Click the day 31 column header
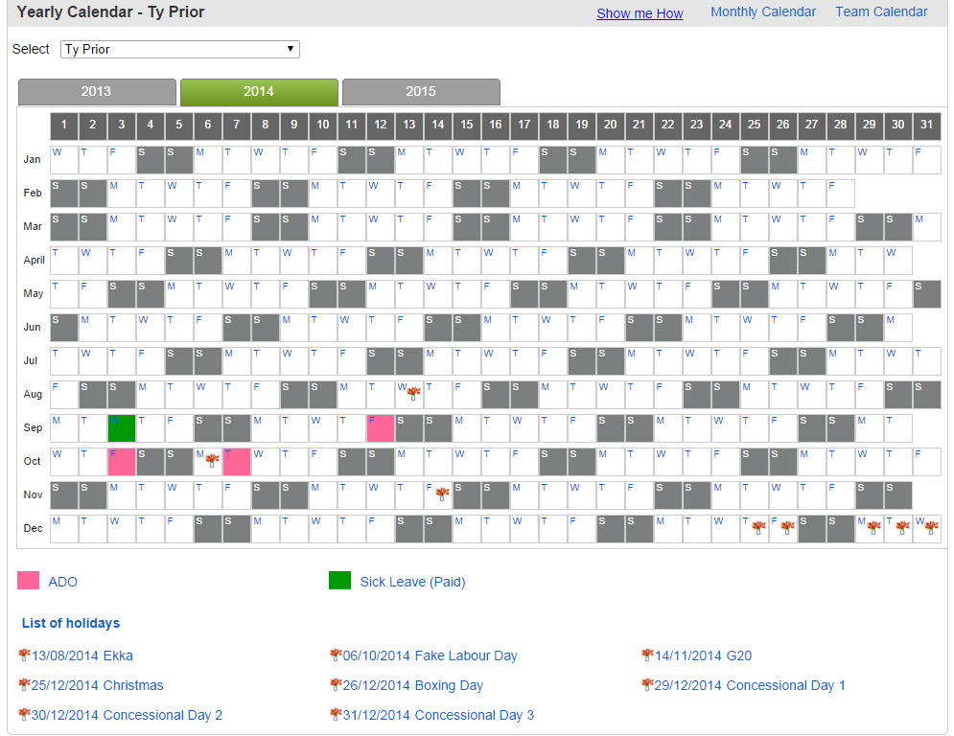The width and height of the screenshot is (954, 736). point(927,125)
